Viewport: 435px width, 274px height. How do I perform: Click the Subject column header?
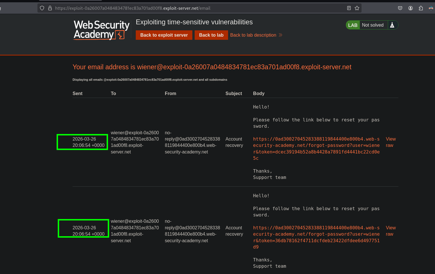coord(234,93)
